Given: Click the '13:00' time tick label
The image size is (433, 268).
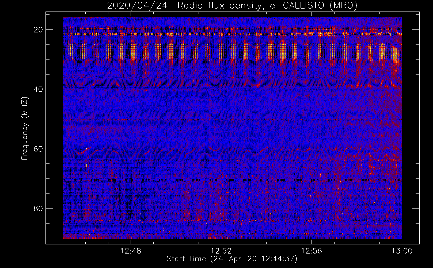Looking at the screenshot, I should pyautogui.click(x=402, y=251).
